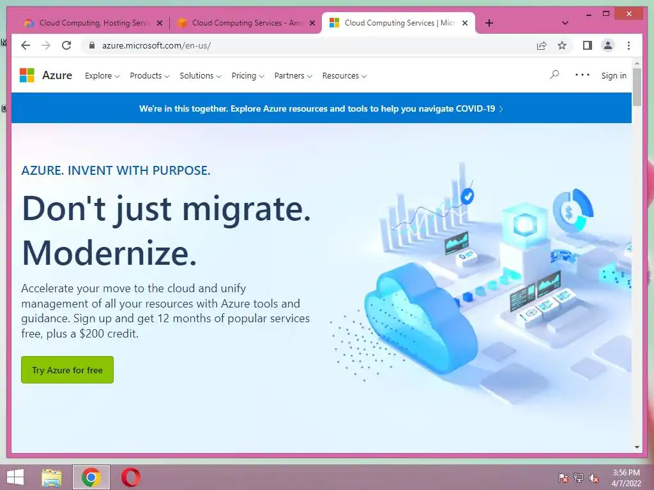Open the COVID-19 resources banner link

pyautogui.click(x=321, y=108)
